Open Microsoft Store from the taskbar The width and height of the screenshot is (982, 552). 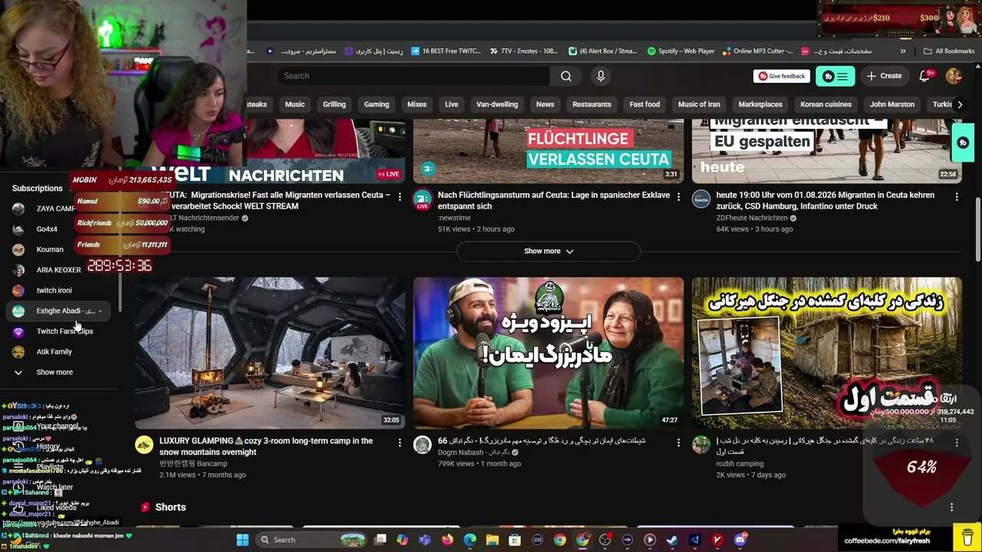(x=515, y=540)
